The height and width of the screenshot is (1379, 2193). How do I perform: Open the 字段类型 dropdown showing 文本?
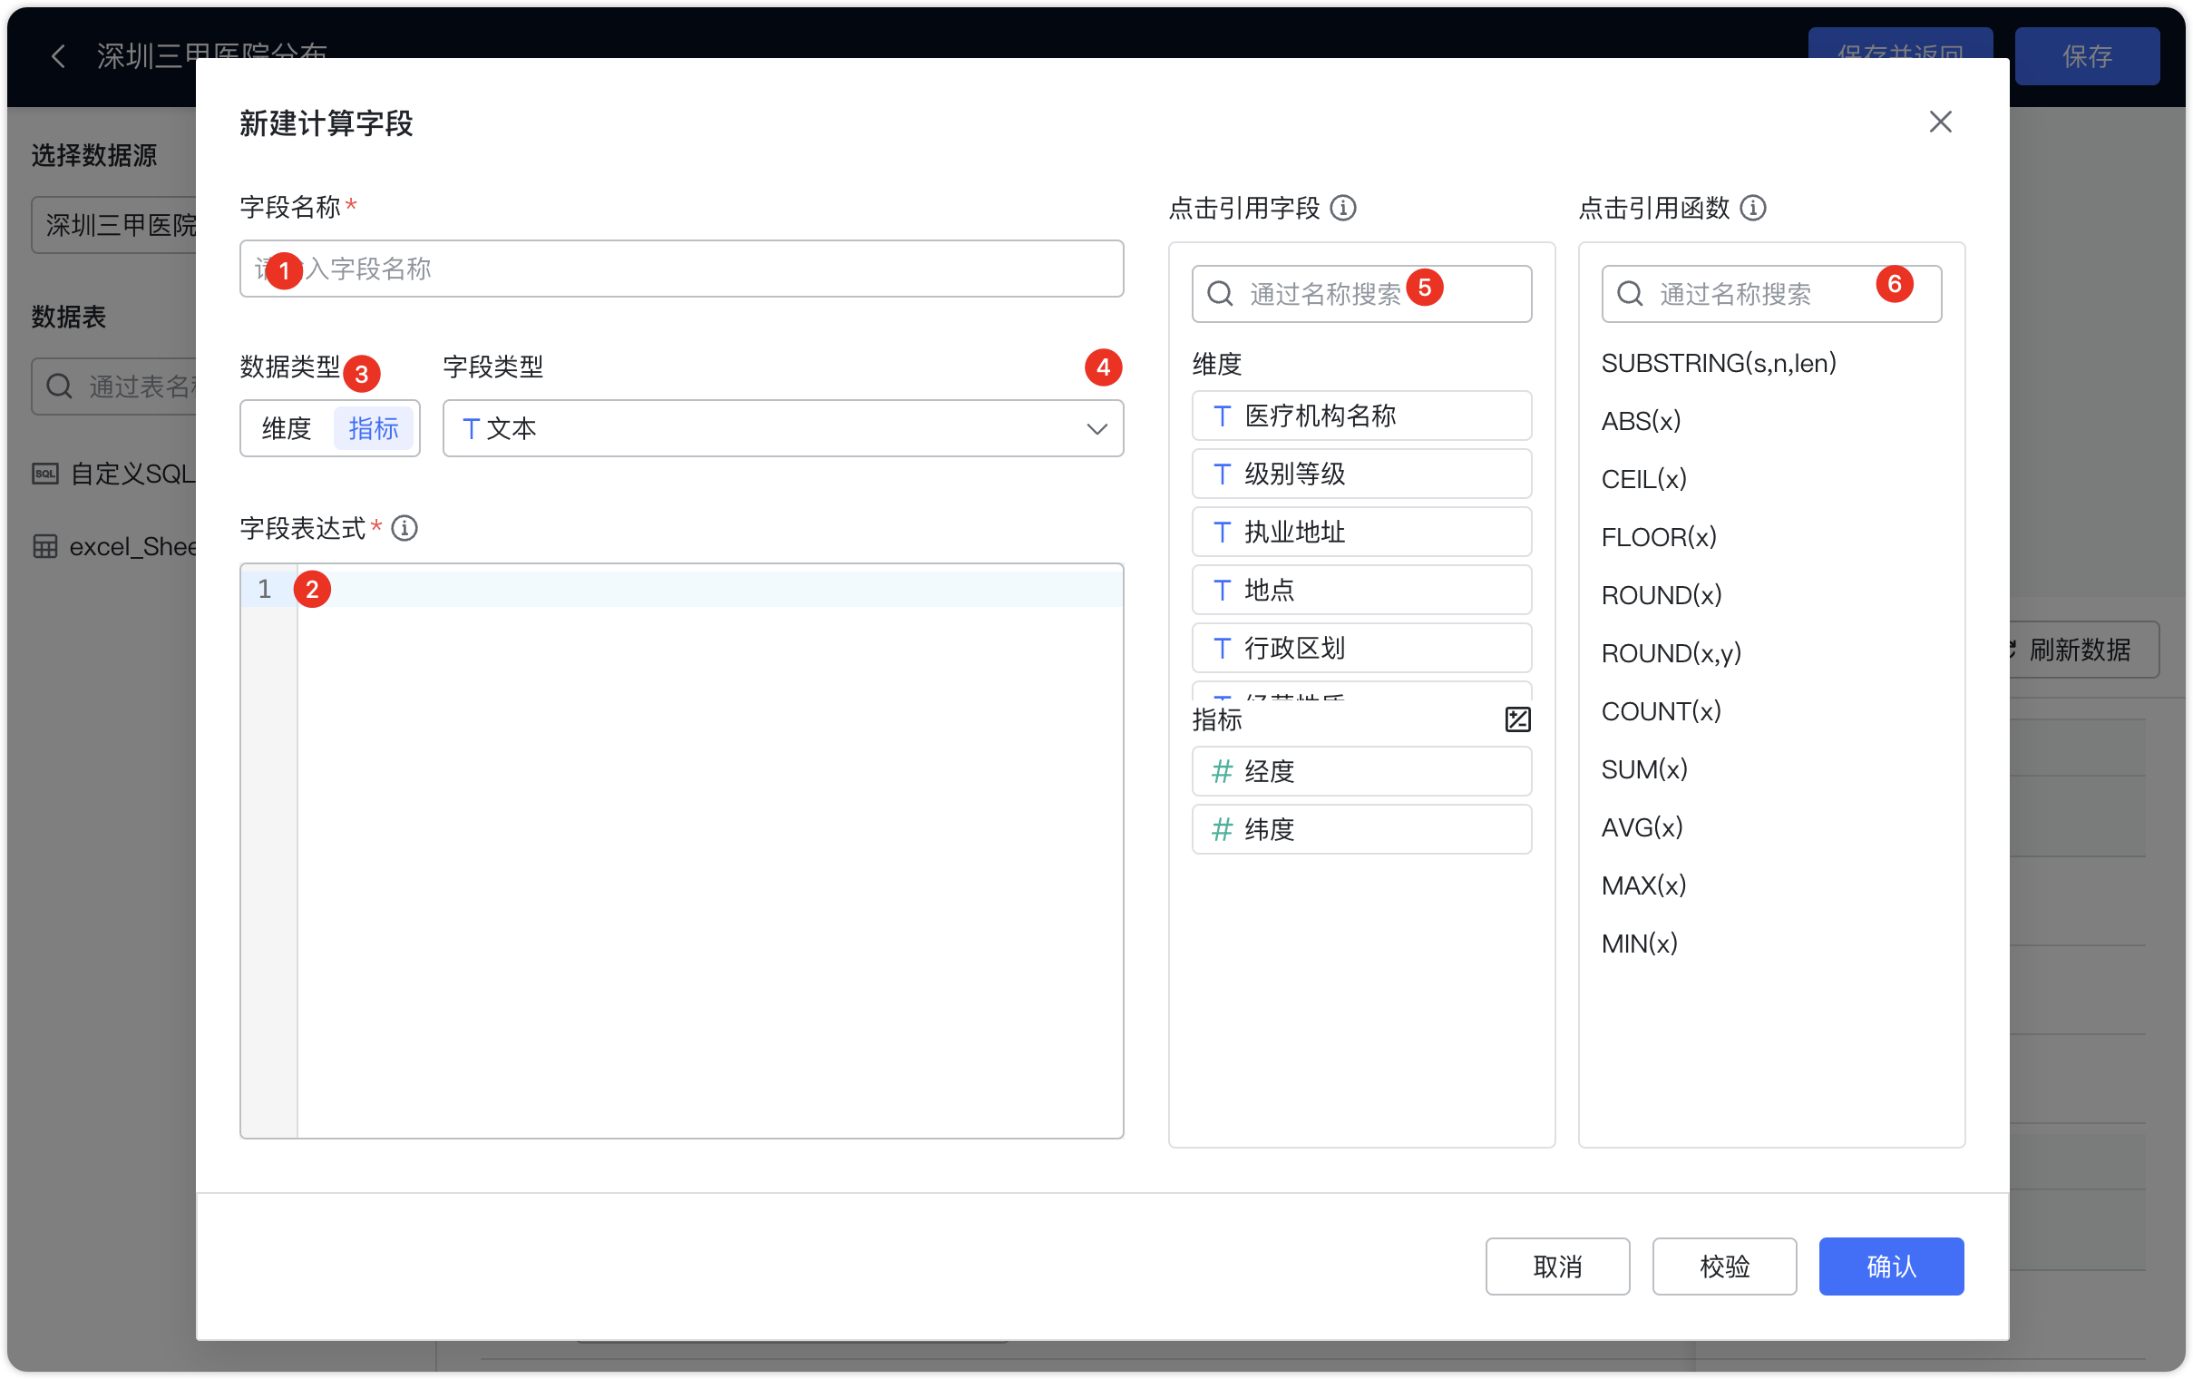point(784,428)
